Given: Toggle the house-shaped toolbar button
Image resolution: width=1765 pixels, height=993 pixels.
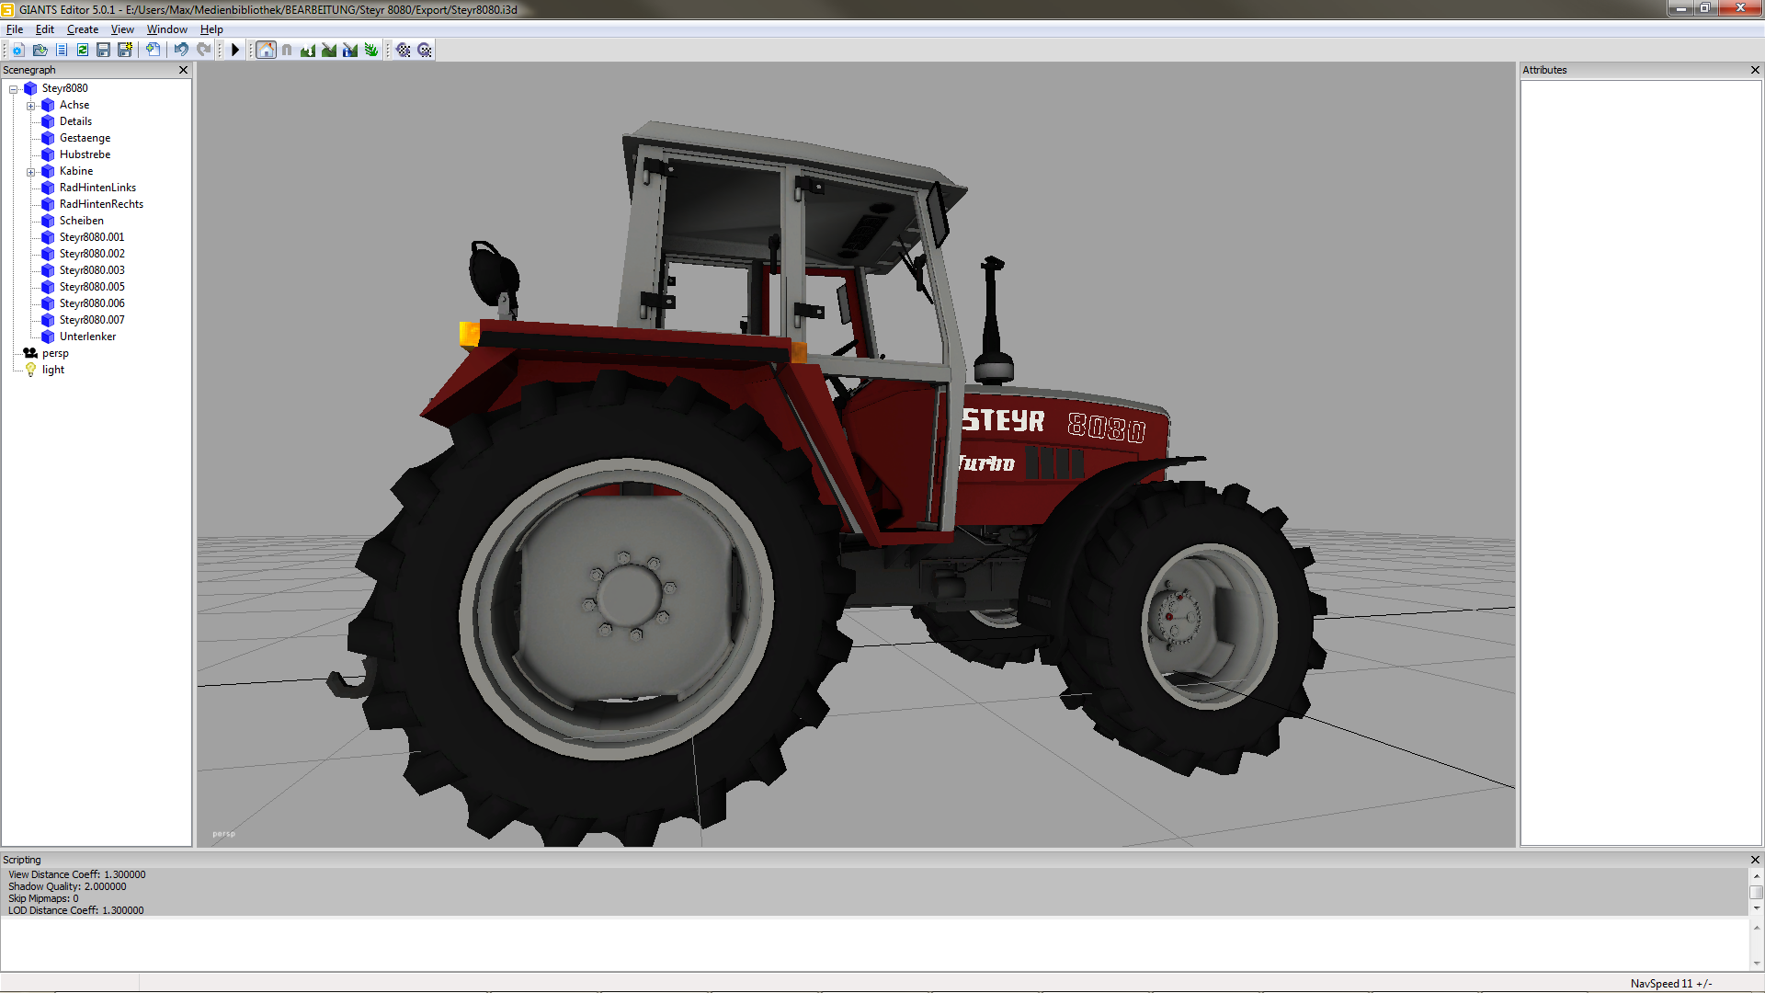Looking at the screenshot, I should coord(266,50).
